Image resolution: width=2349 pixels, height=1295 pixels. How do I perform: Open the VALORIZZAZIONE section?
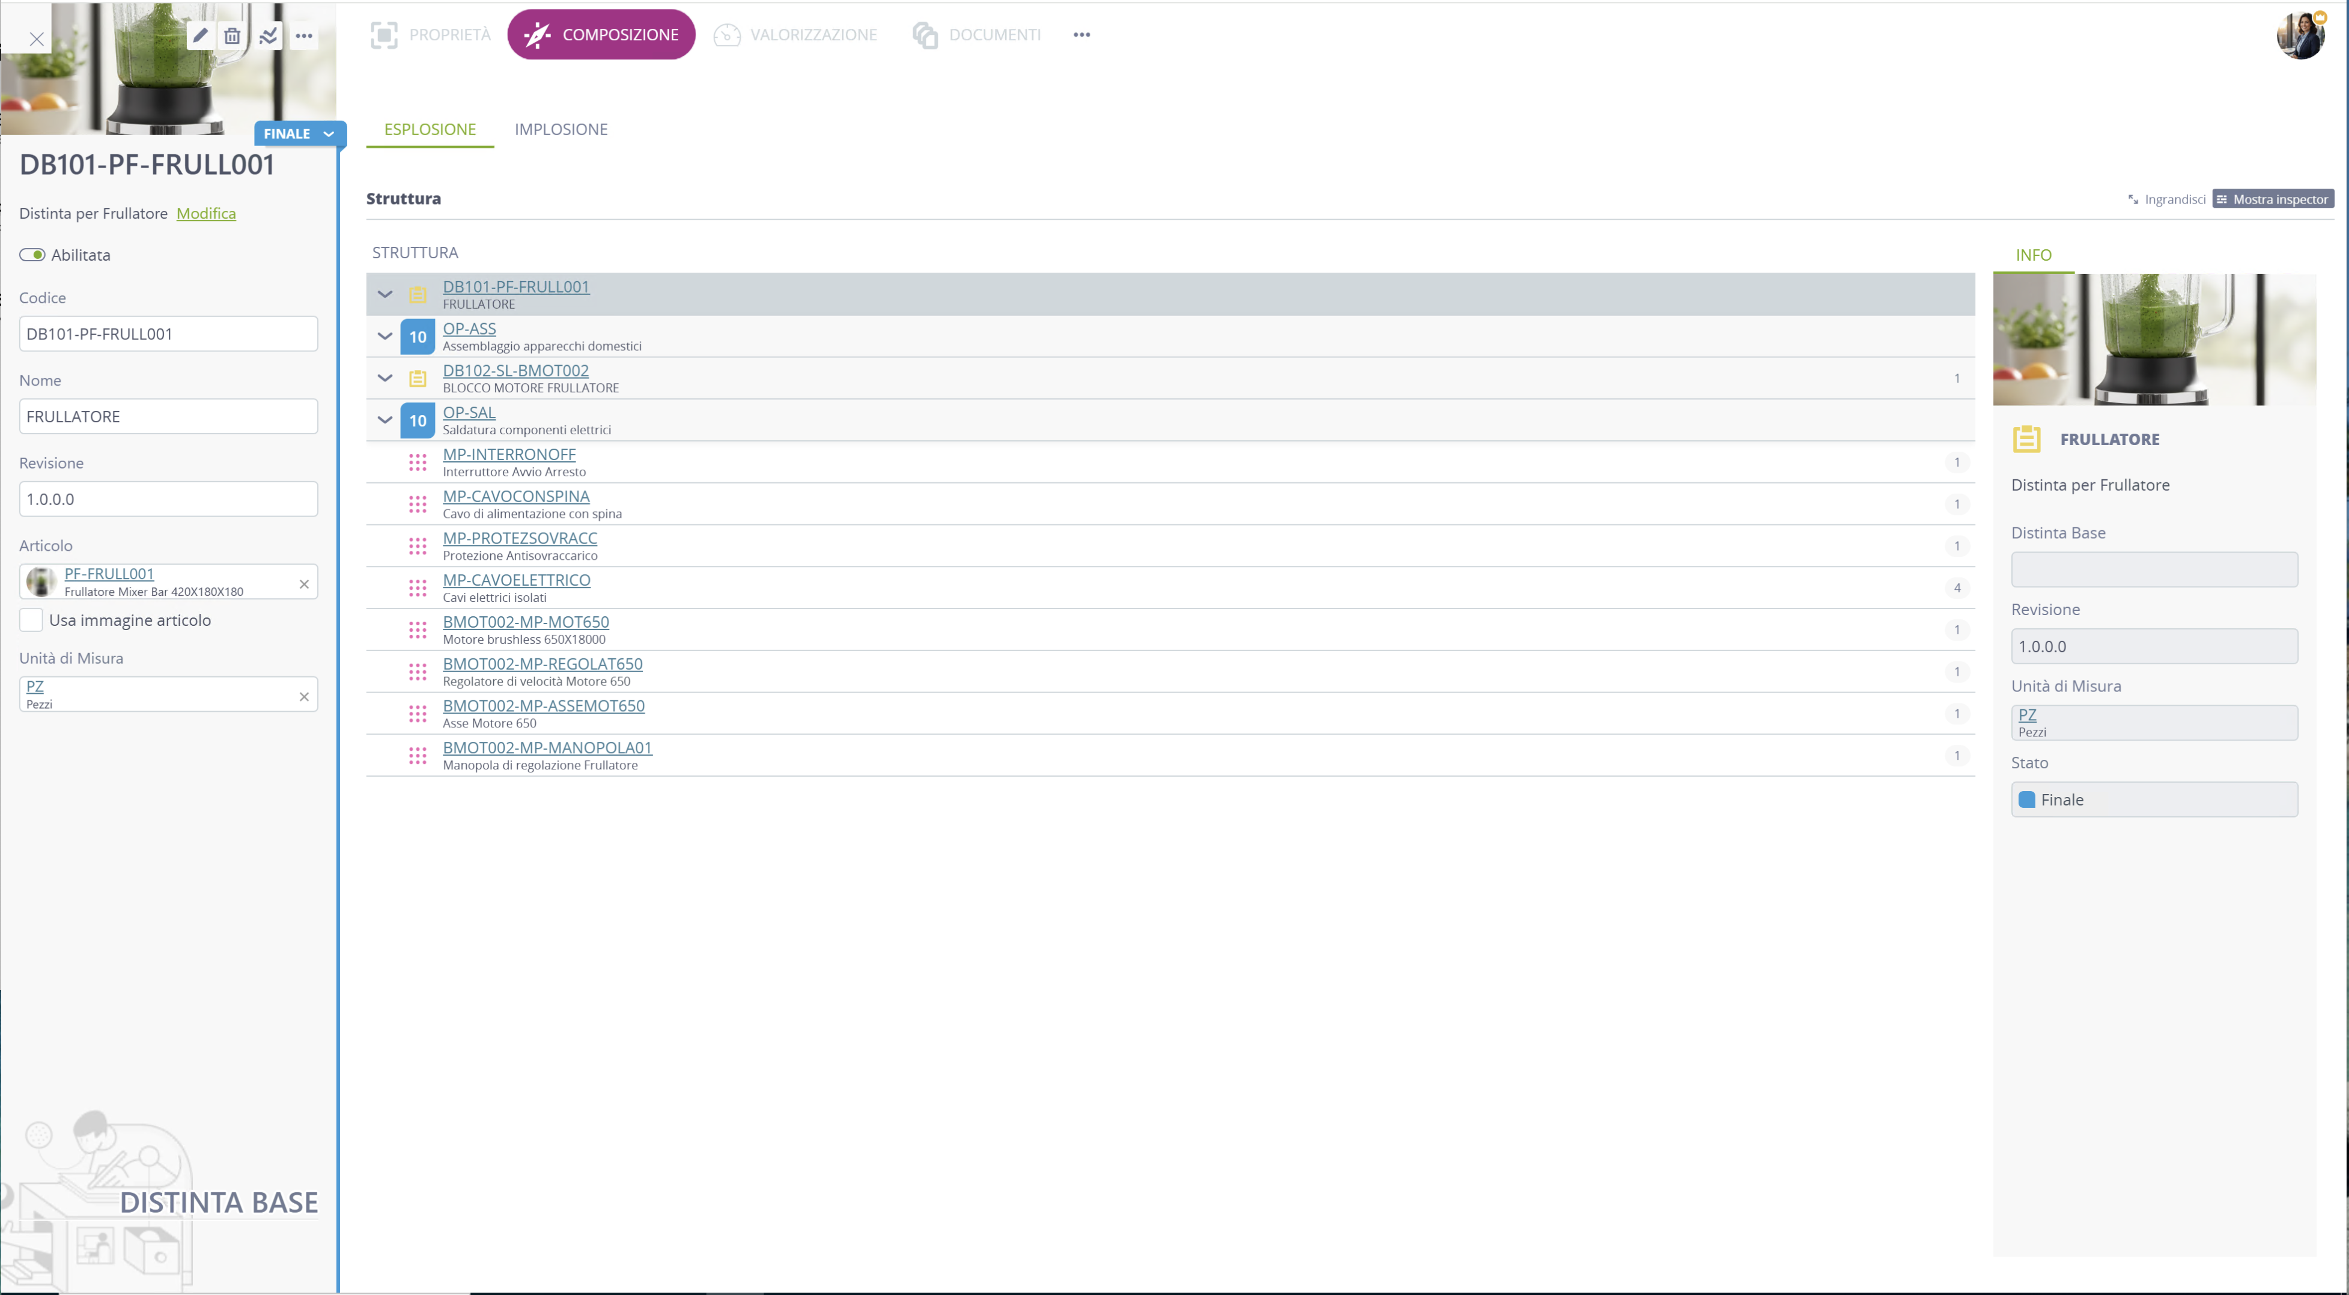click(x=795, y=35)
